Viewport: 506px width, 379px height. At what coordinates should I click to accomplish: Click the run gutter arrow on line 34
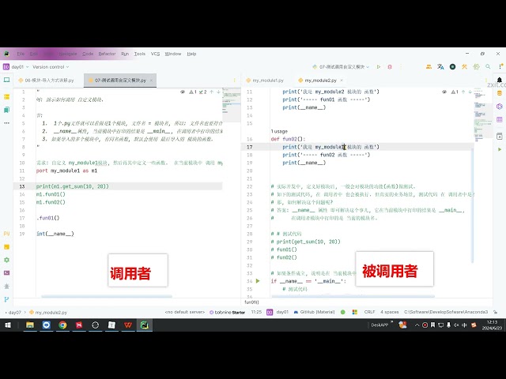tap(258, 281)
